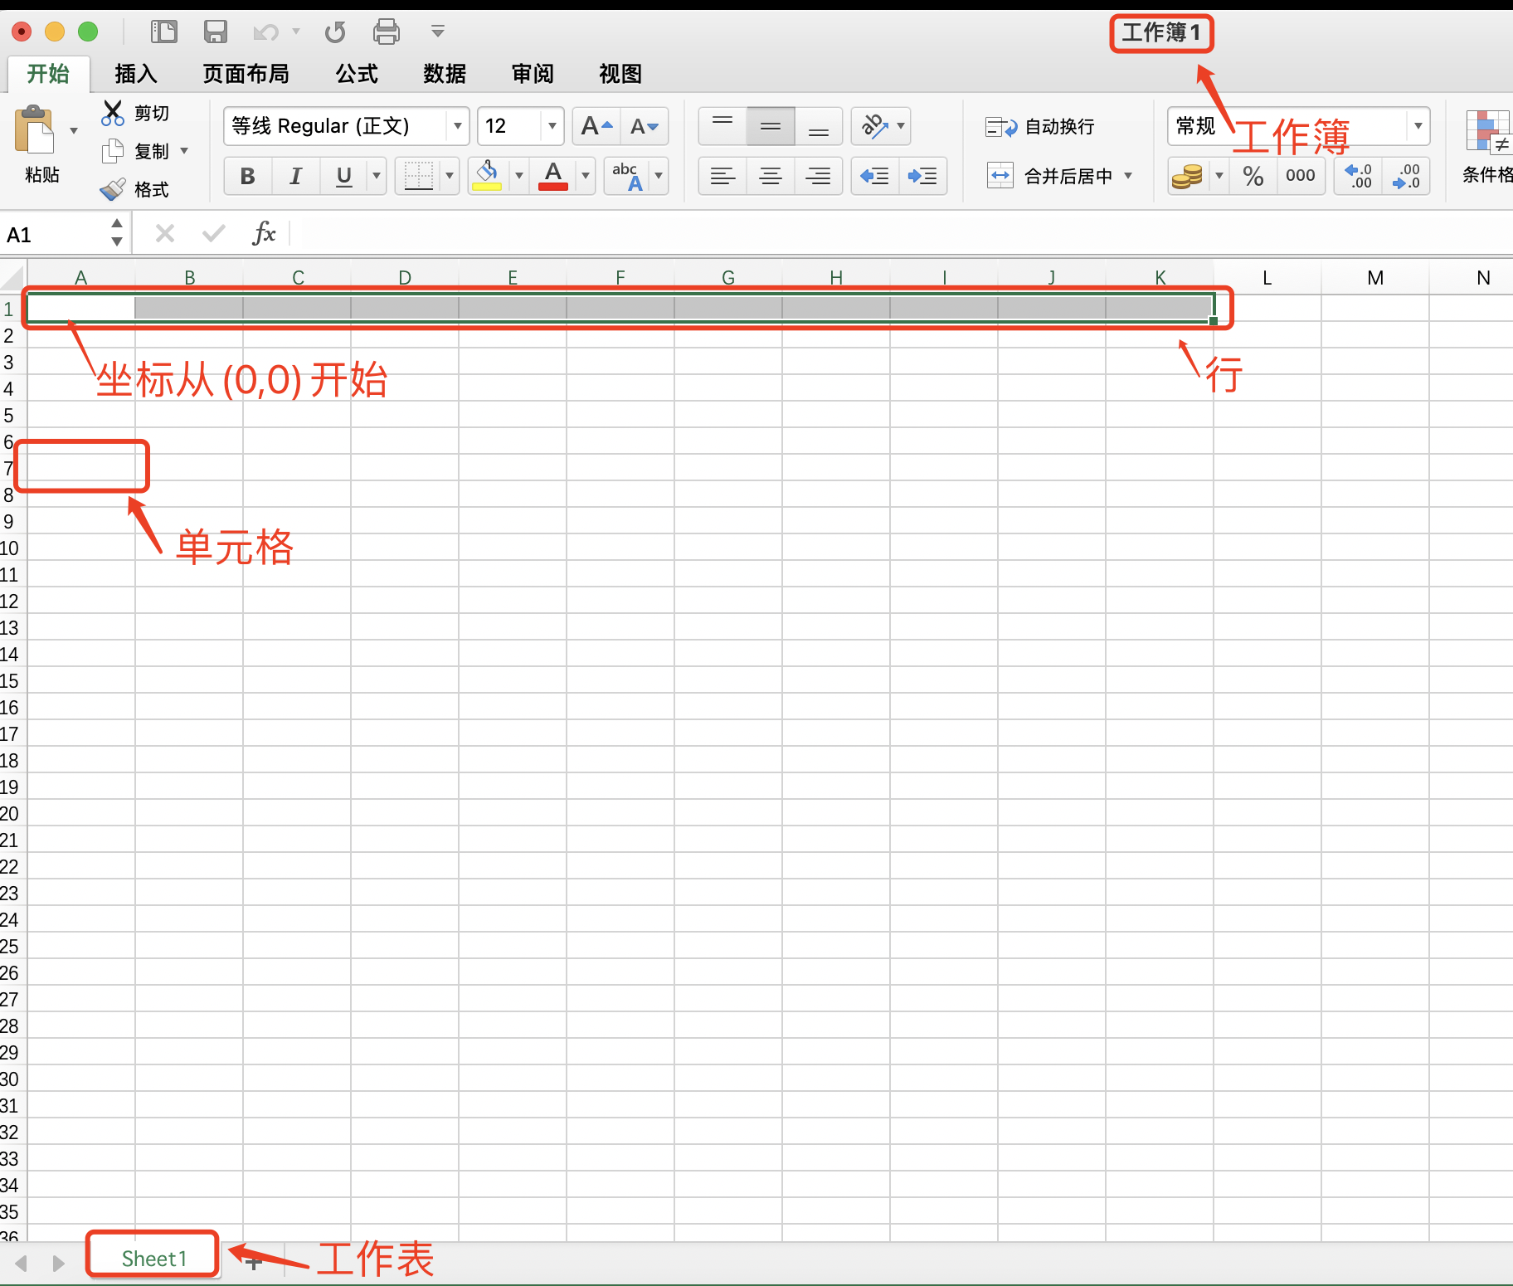The height and width of the screenshot is (1286, 1513).
Task: Expand the 常规 number format dropdown
Action: coord(1419,126)
